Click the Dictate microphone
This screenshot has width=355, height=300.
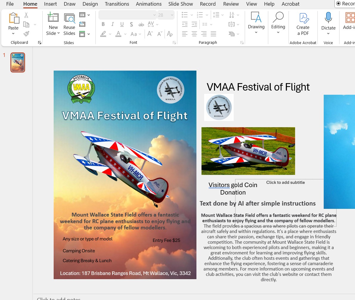328,17
